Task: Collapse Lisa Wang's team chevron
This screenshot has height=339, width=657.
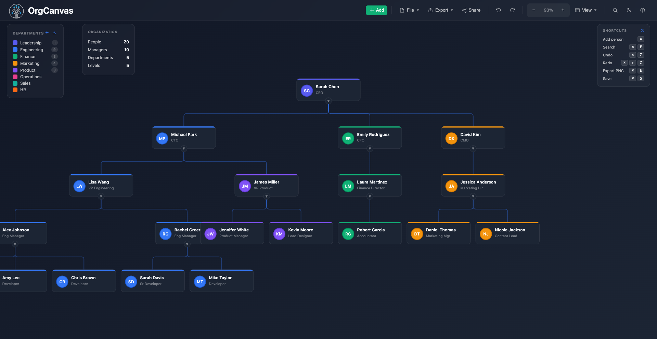Action: (101, 196)
